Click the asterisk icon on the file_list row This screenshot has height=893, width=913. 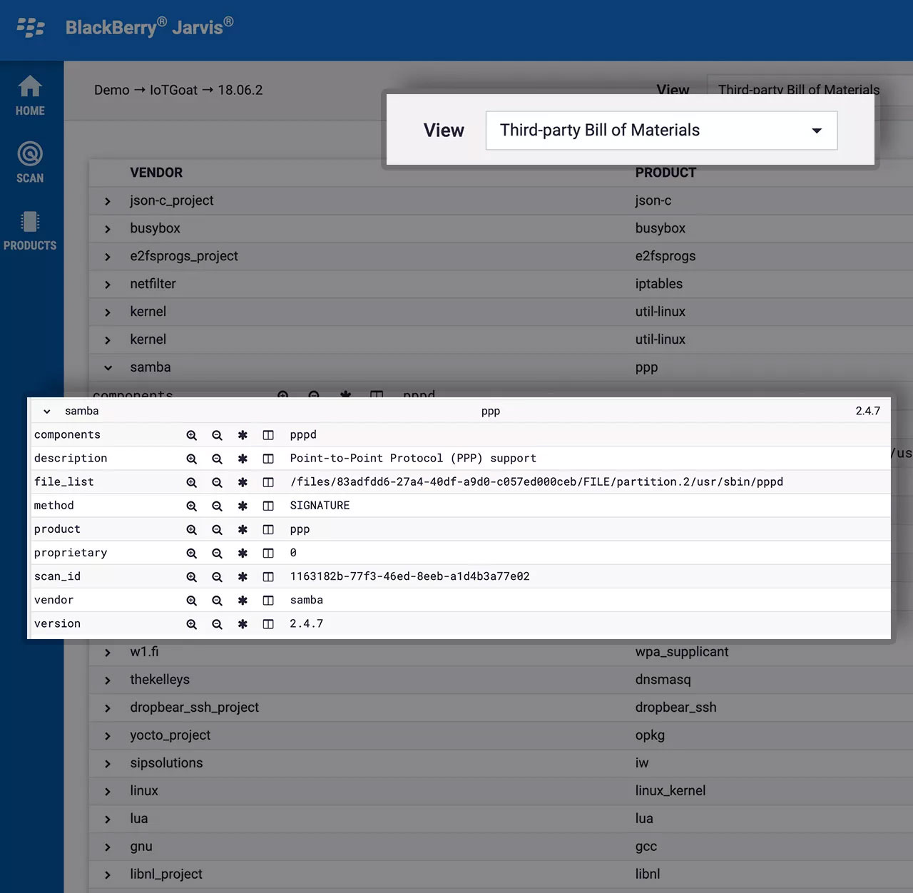243,482
